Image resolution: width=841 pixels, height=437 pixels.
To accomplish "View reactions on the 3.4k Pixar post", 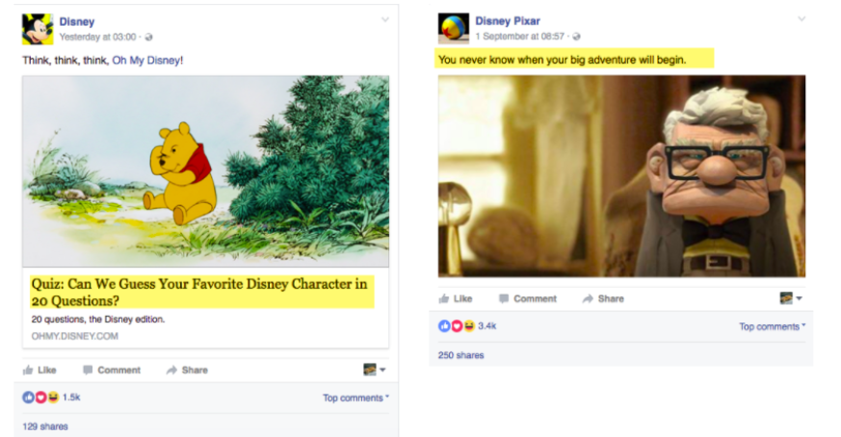I will [467, 326].
